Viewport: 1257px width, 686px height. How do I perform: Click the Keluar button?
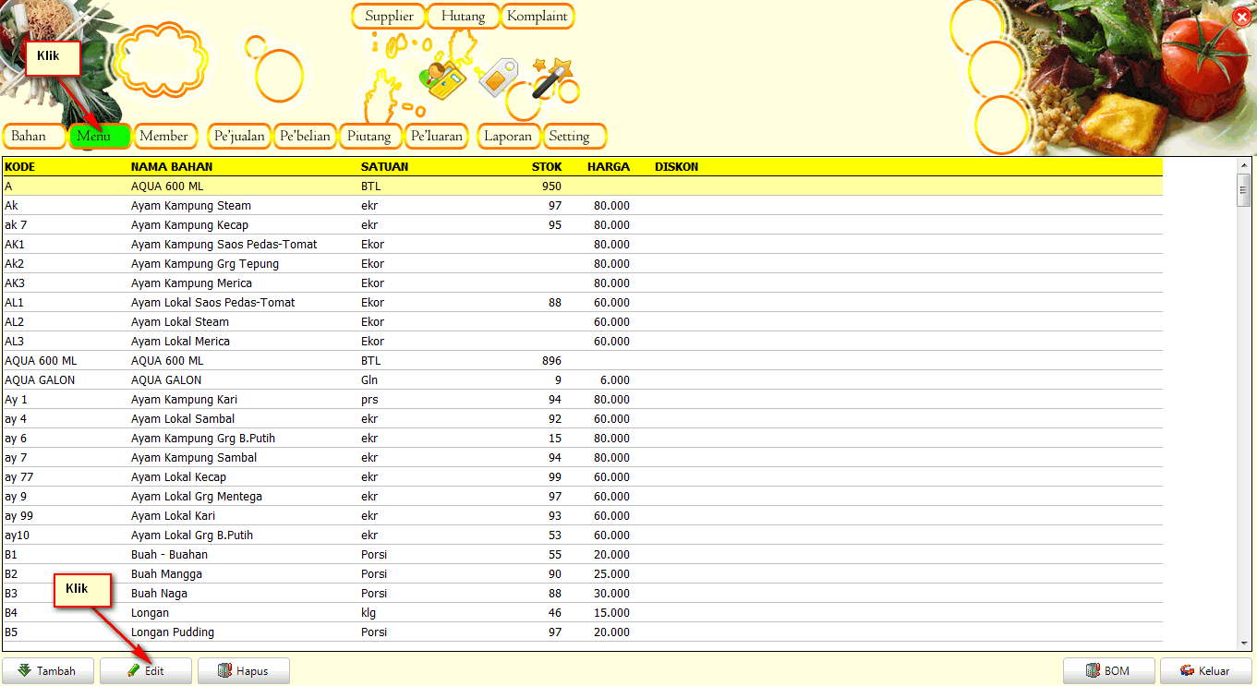(x=1206, y=671)
